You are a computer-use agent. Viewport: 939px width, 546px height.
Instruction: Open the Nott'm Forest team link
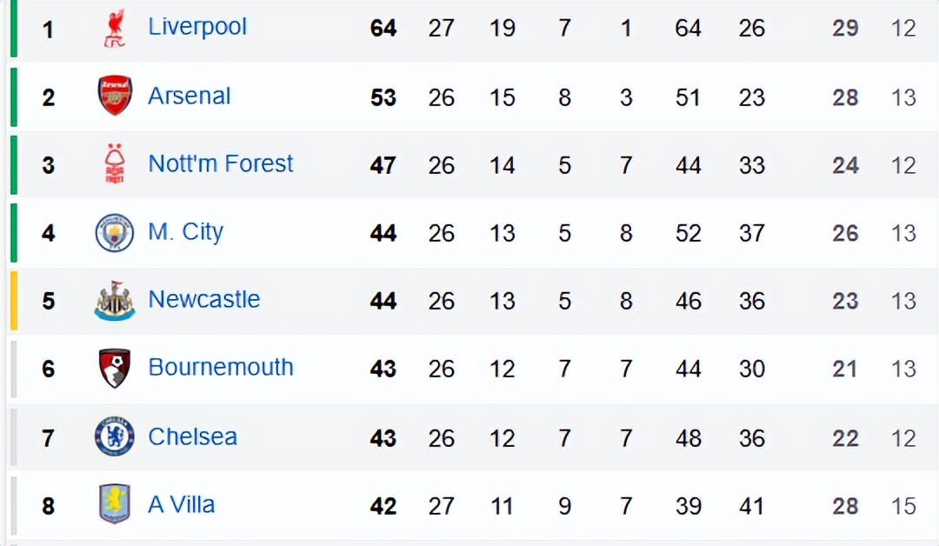(220, 163)
